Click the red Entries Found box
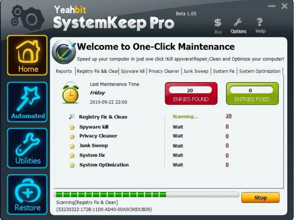 pos(191,93)
